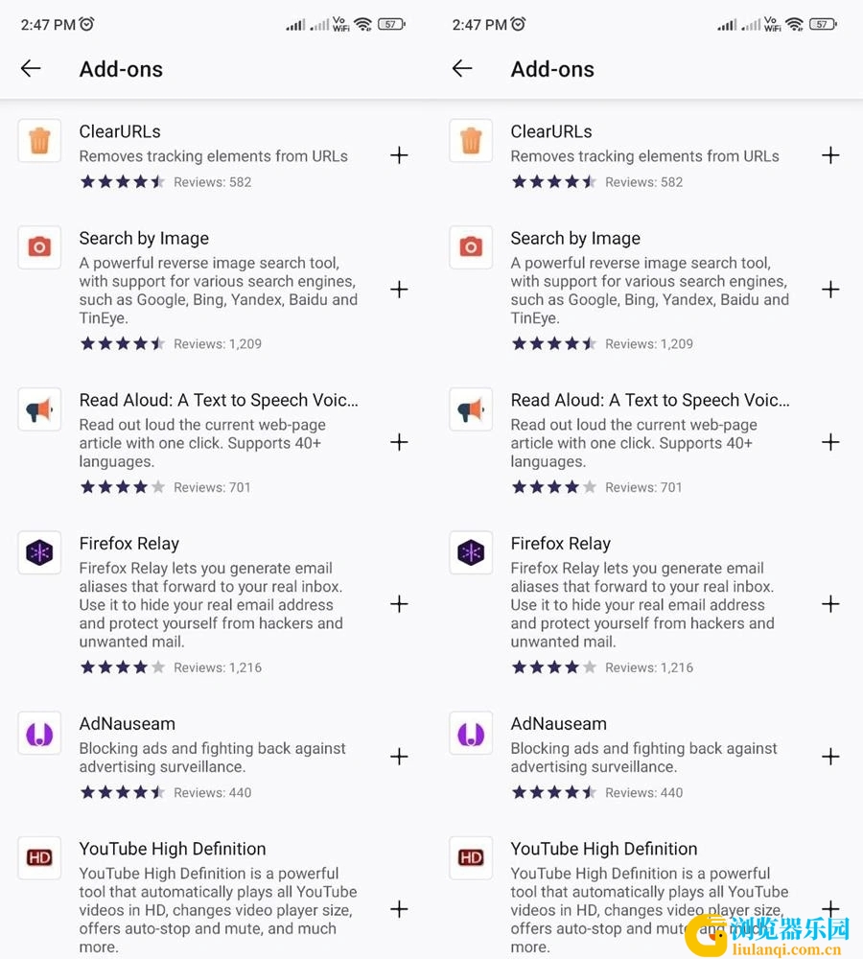Add Firefox Relay via plus icon, right screenshot

830,604
